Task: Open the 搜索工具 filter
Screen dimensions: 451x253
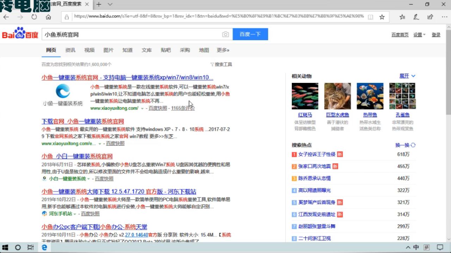Action: point(221,64)
